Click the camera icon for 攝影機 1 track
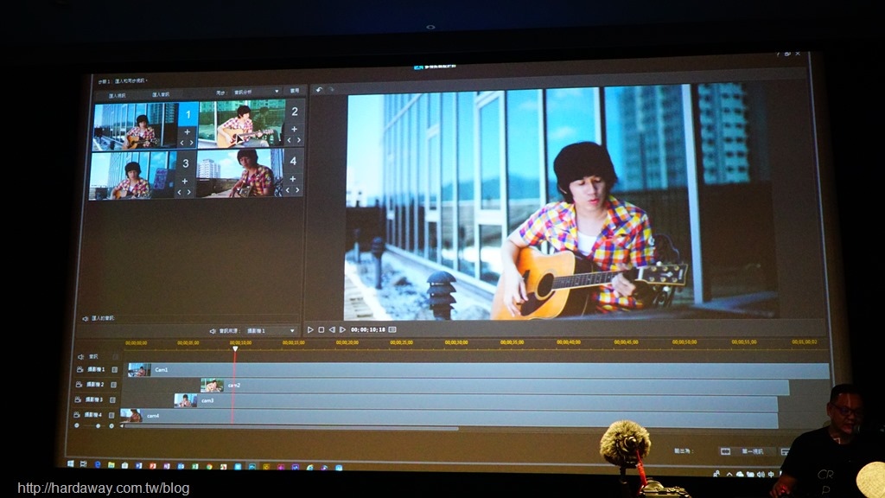 pos(80,370)
